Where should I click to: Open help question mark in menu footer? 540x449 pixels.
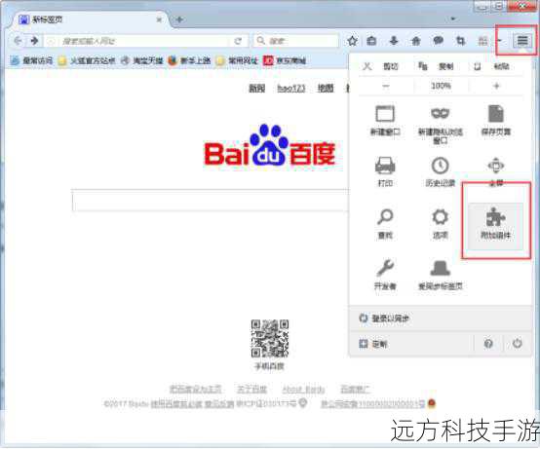point(488,344)
